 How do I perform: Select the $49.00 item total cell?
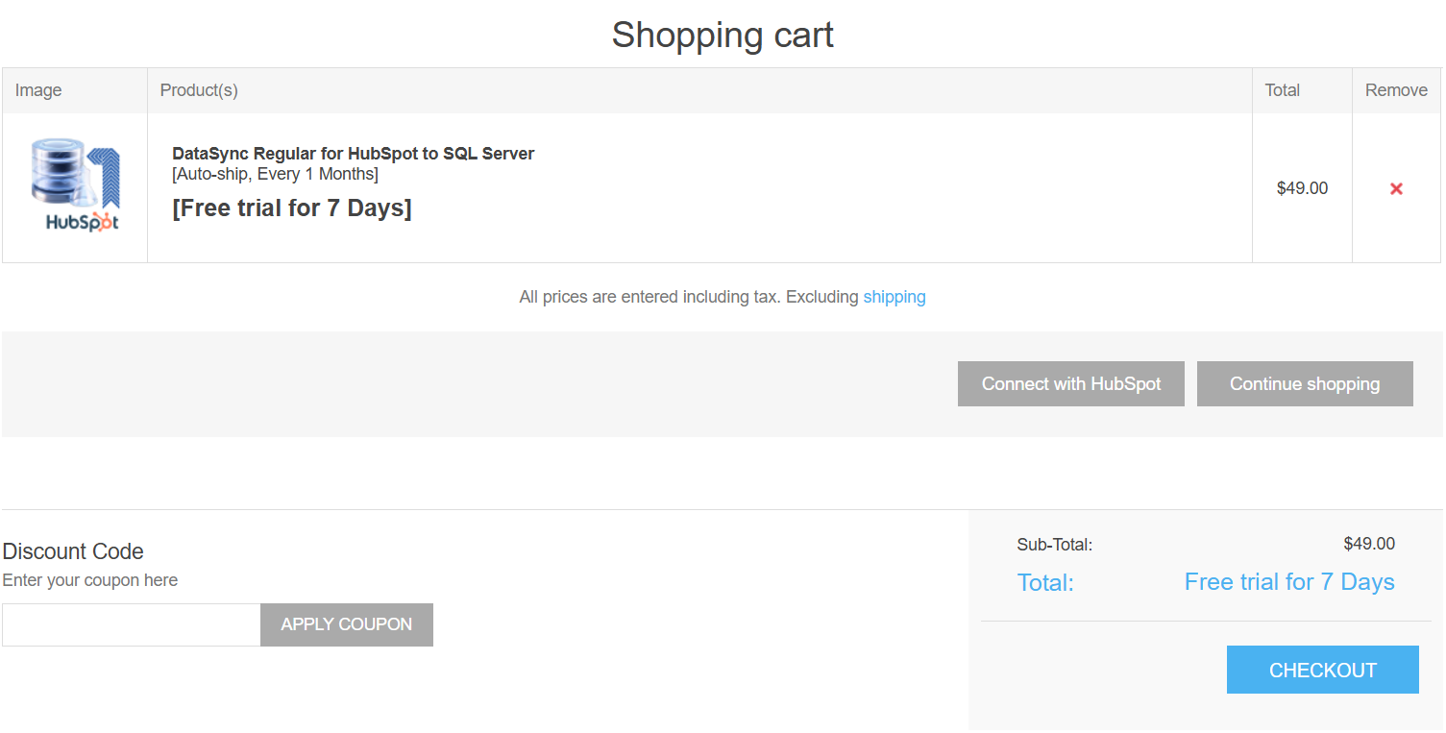pyautogui.click(x=1302, y=188)
